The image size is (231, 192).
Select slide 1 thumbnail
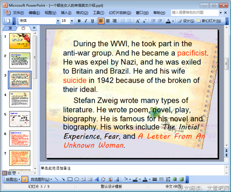click(x=20, y=41)
